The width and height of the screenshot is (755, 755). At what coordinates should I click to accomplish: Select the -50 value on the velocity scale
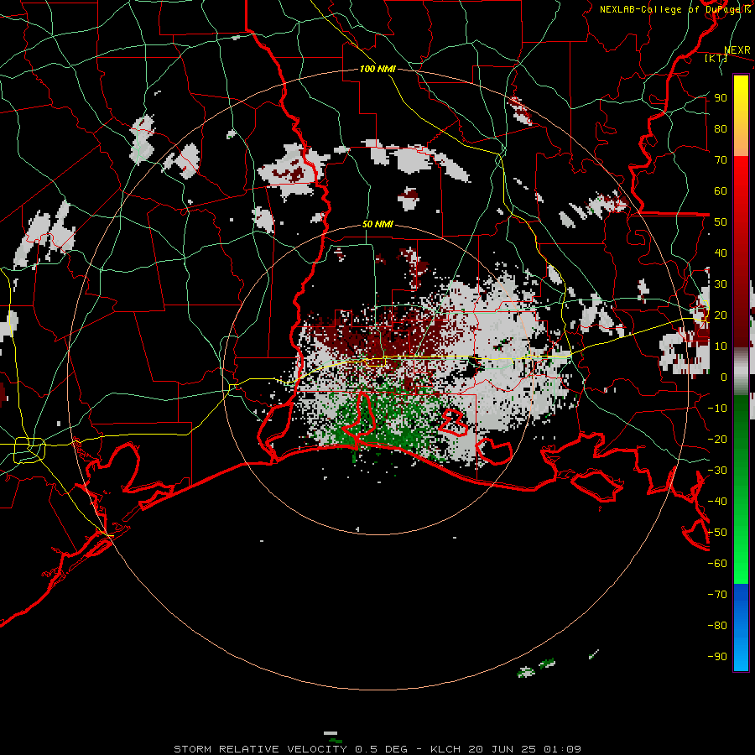pos(717,533)
